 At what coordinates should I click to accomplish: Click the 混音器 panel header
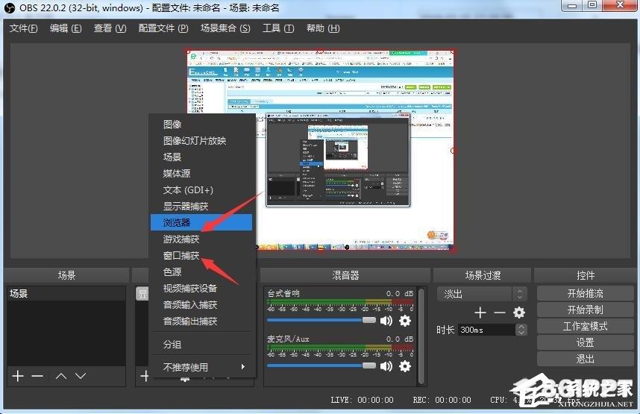(345, 275)
